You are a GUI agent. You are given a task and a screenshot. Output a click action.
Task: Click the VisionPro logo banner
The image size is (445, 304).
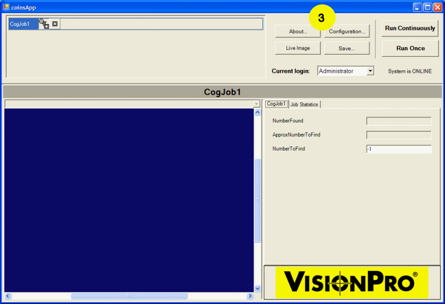352,282
